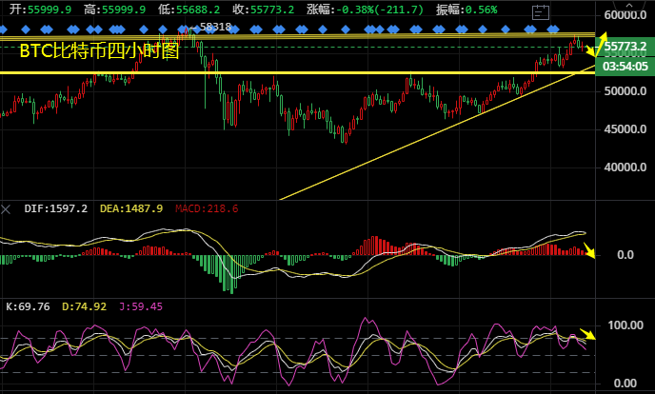Select the opening price 开:55999.9 readout
This screenshot has width=655, height=394.
41,10
